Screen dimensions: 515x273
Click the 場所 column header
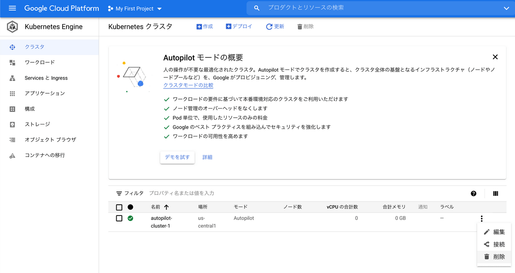pyautogui.click(x=203, y=207)
